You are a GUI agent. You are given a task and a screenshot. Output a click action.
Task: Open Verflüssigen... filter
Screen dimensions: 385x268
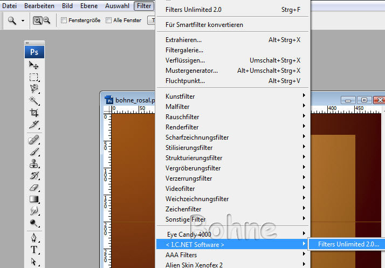coord(185,60)
